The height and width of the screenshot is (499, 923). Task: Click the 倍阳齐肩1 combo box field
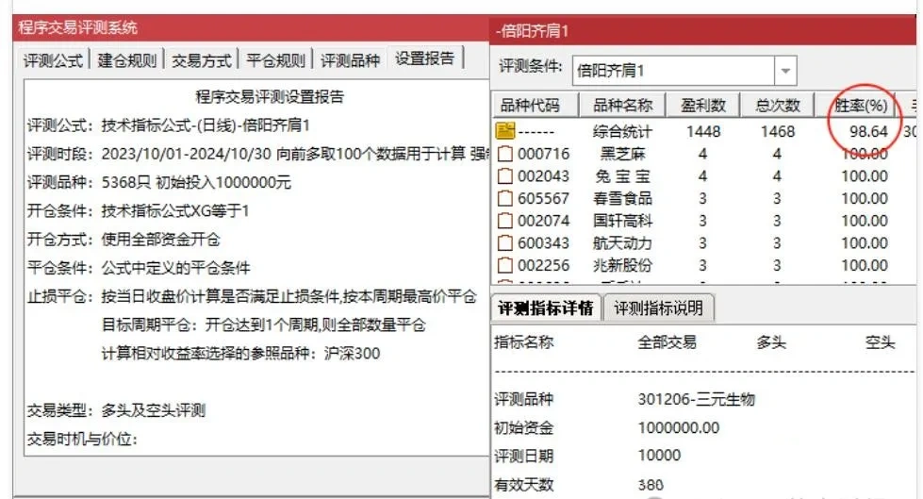pyautogui.click(x=672, y=71)
